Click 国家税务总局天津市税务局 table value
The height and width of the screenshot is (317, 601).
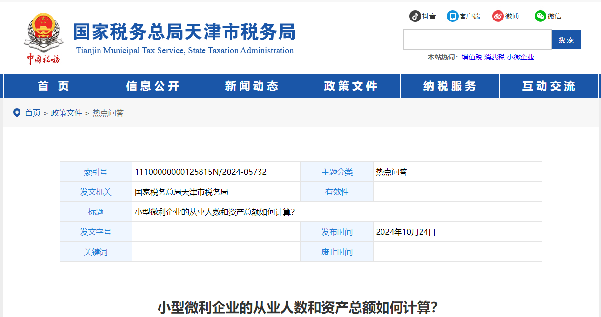click(181, 192)
